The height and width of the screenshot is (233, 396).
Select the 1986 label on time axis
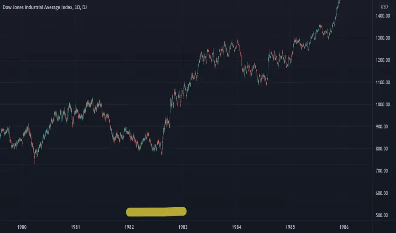tap(344, 227)
